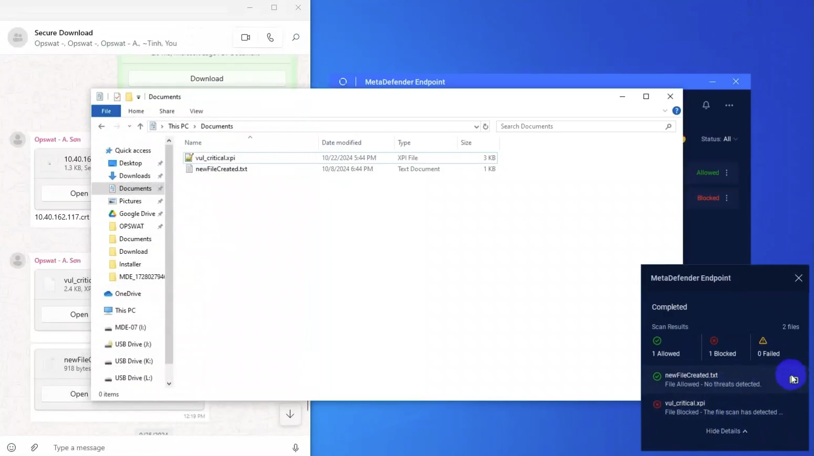Open Pictures in navigation pane

pos(130,201)
